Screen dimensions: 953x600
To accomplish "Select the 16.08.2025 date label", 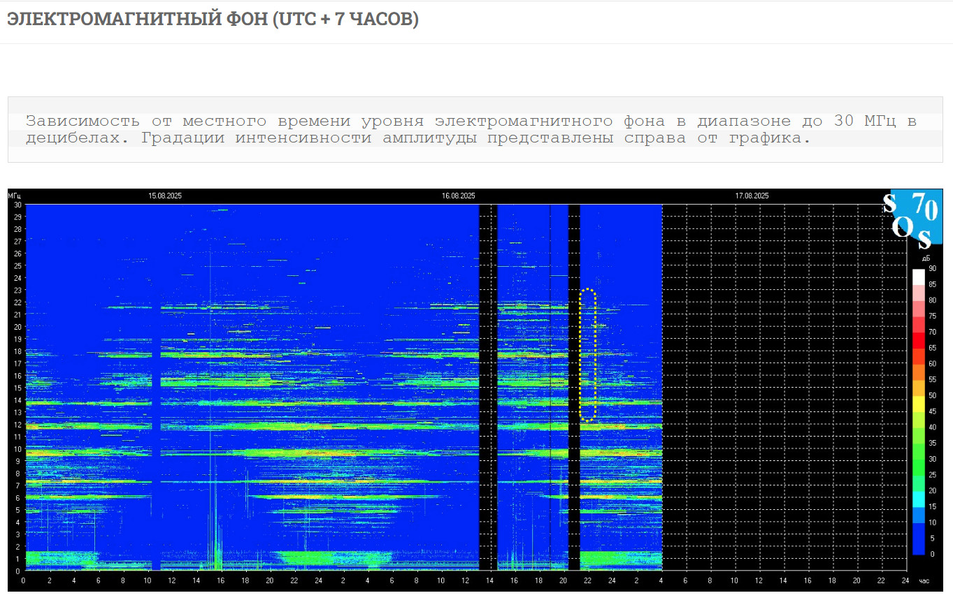I will tap(458, 196).
